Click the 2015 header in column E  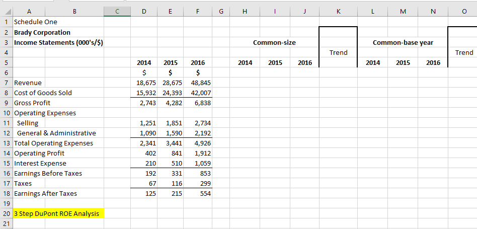(171, 62)
